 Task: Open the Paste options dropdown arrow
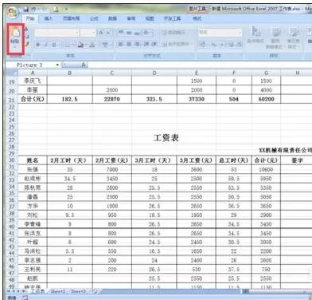[x=15, y=47]
